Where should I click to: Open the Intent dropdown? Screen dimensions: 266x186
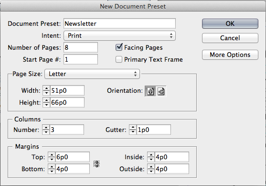tap(119, 36)
